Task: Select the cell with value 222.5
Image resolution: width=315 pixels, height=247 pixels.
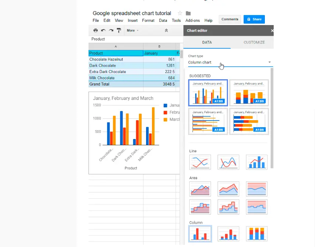Action: coord(159,72)
